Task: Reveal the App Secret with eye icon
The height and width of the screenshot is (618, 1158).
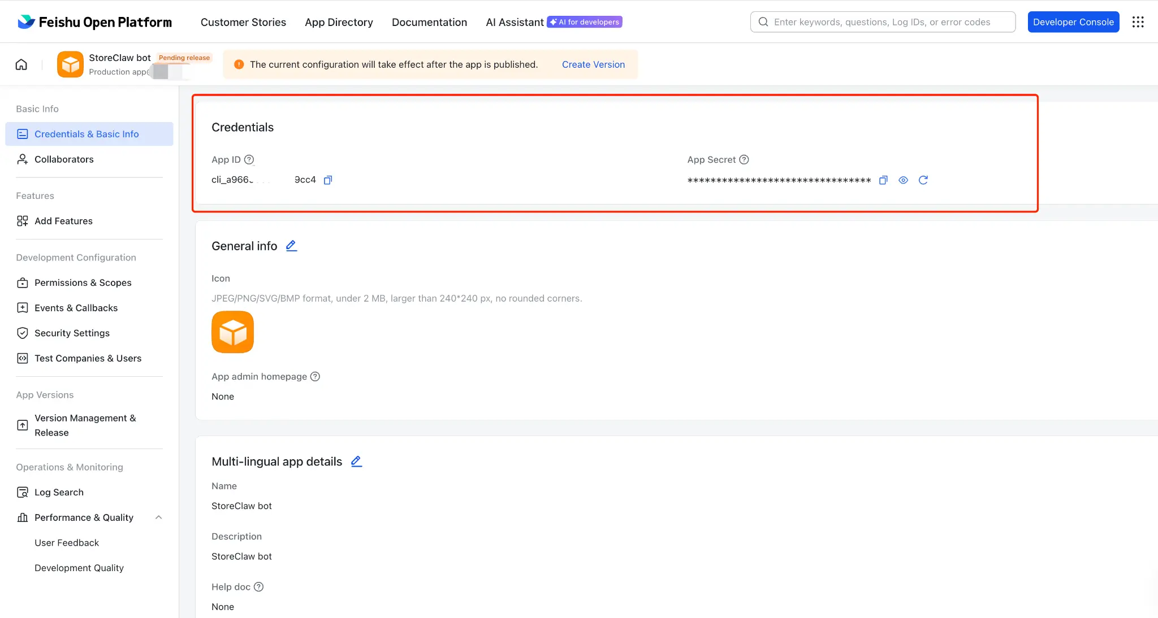Action: coord(904,180)
